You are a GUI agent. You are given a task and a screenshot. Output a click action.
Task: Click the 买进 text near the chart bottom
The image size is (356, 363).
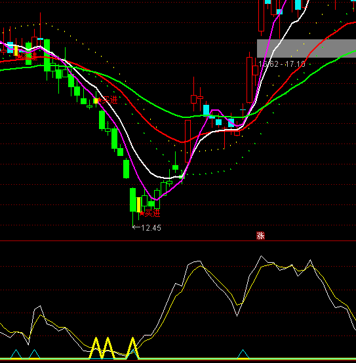click(x=153, y=213)
